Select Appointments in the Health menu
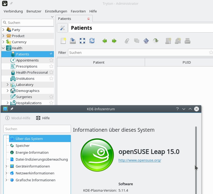Screen dimensions: 213x194 pos(27,60)
